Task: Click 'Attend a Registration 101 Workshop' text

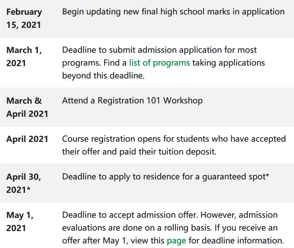Action: (x=132, y=101)
